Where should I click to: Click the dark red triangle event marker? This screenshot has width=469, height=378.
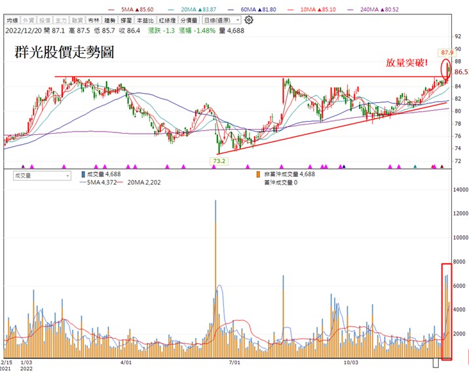point(441,166)
